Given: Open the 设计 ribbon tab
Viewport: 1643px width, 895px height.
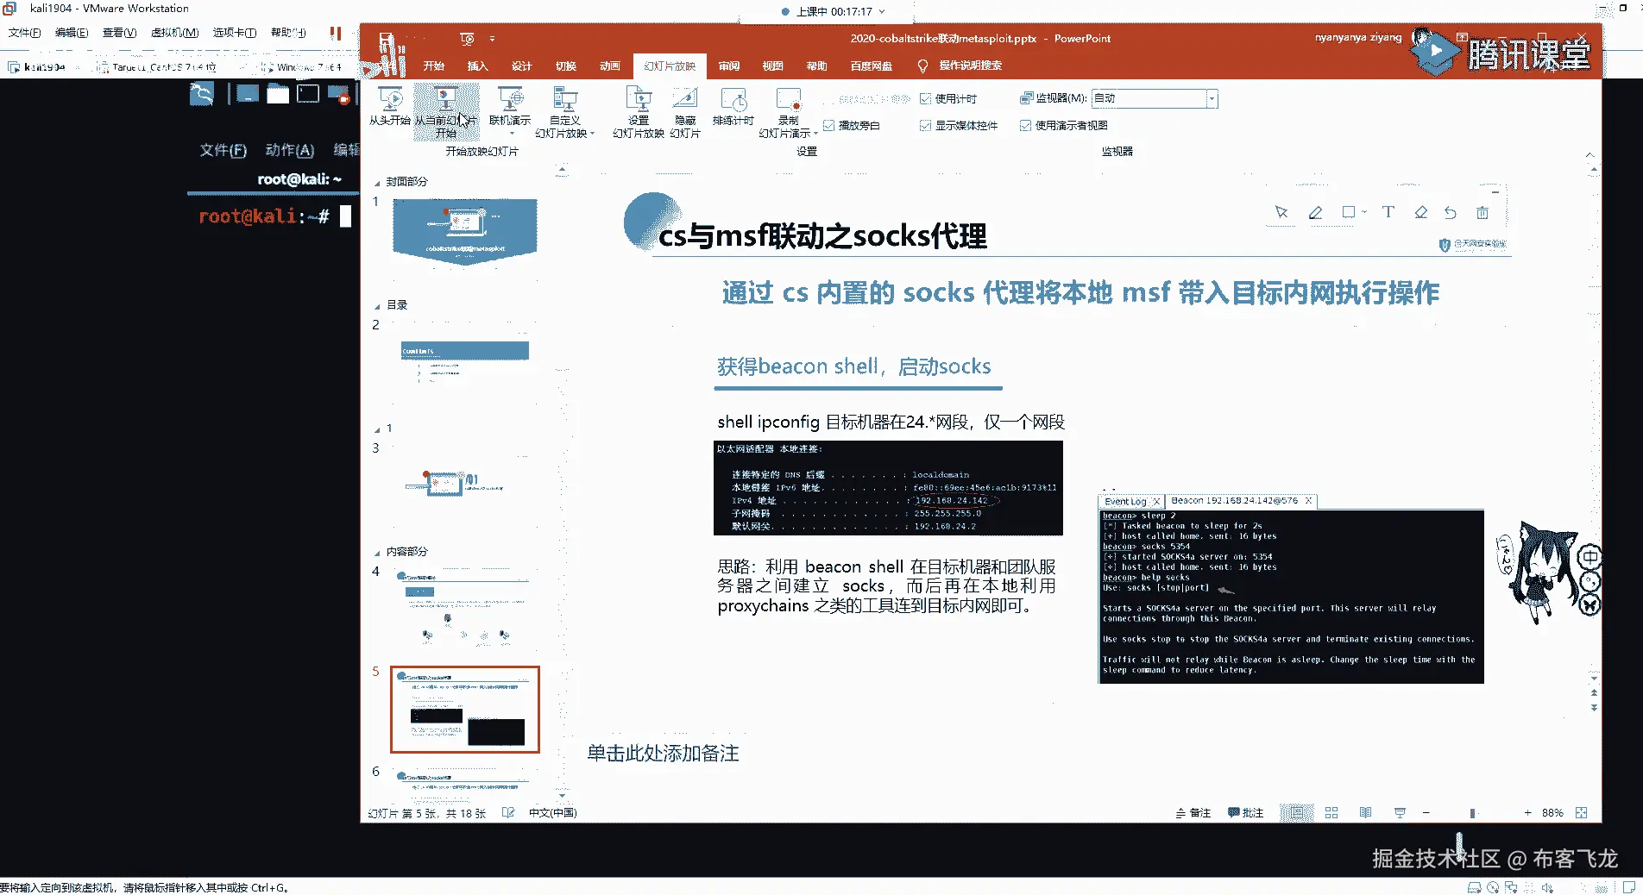Looking at the screenshot, I should tap(521, 66).
